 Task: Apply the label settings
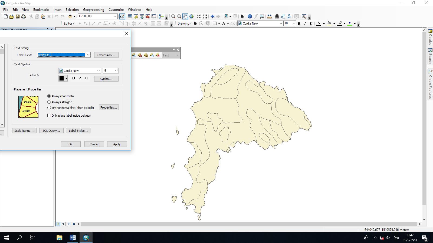(x=117, y=144)
